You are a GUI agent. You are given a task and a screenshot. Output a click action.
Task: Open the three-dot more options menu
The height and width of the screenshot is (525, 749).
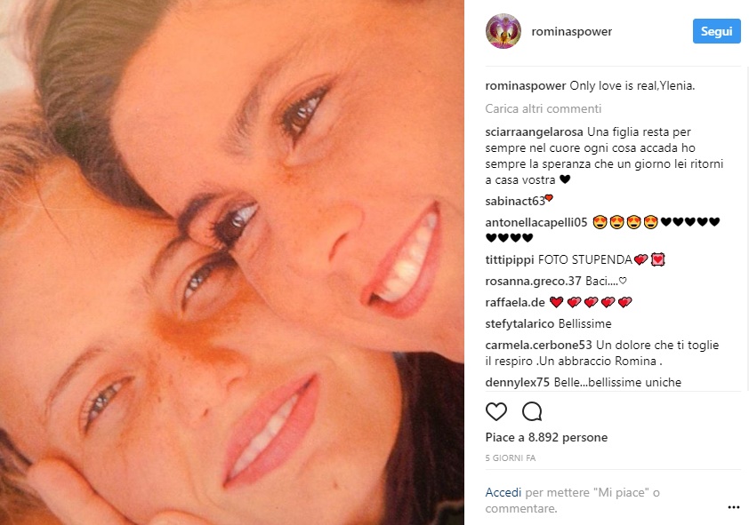click(x=734, y=507)
